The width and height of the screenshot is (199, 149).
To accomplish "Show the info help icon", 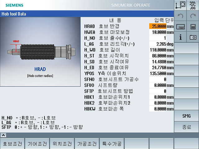I will pos(180,37).
